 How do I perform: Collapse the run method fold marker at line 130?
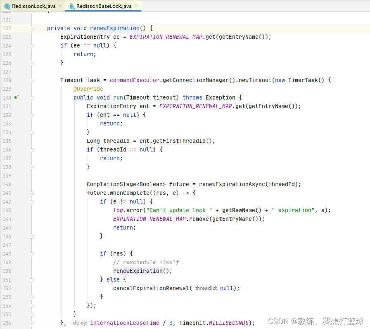point(31,97)
